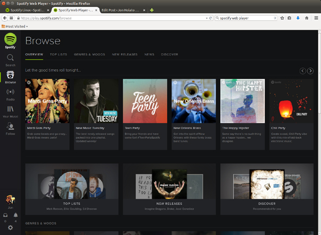
Task: Switch to the Overview tab
Action: click(34, 54)
